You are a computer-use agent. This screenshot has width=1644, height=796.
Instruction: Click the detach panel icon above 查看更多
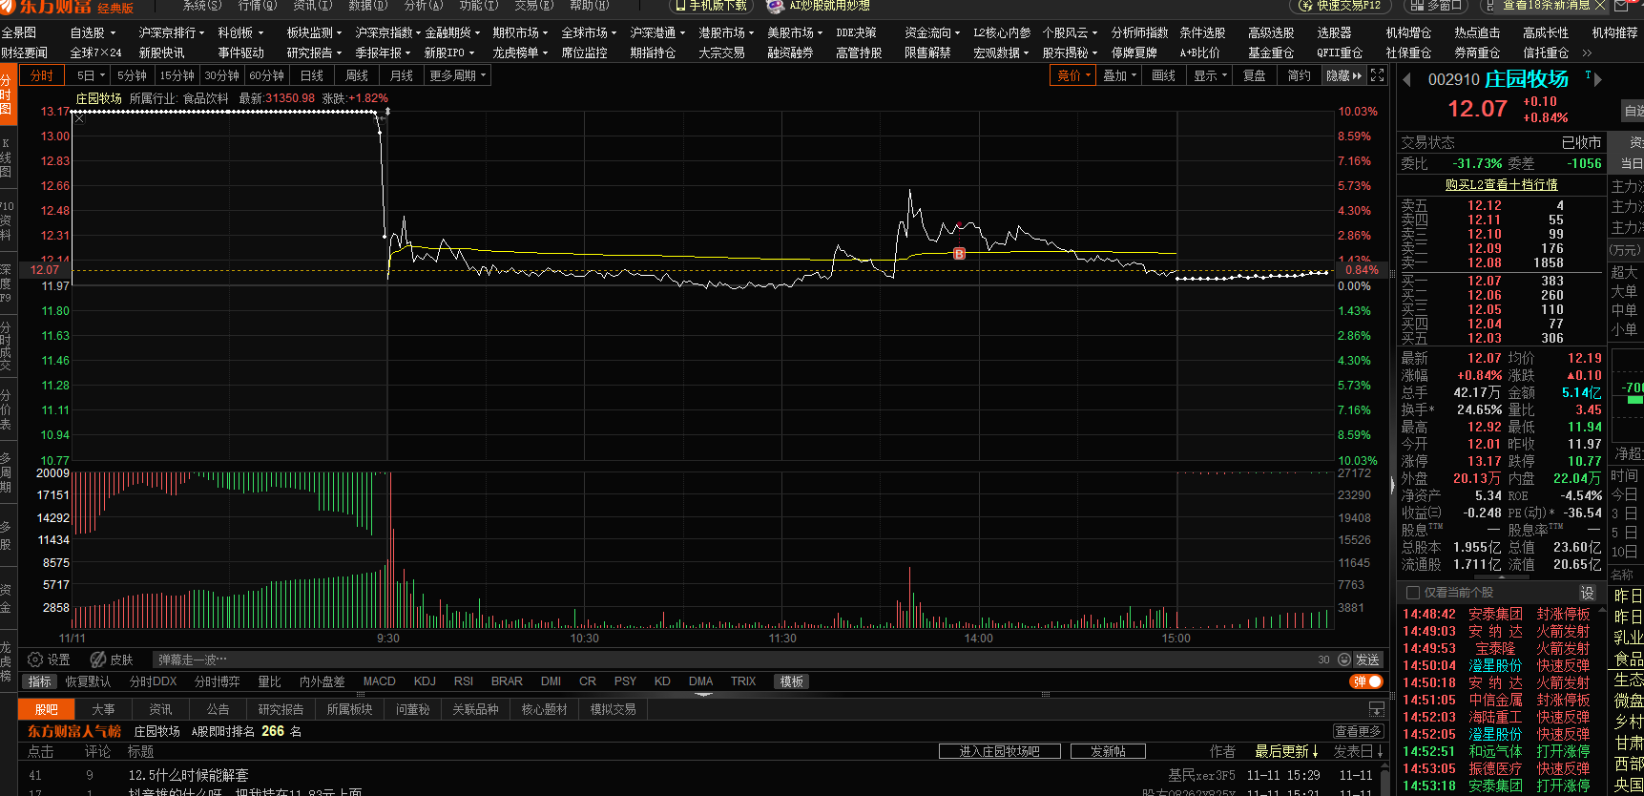coord(1376,709)
